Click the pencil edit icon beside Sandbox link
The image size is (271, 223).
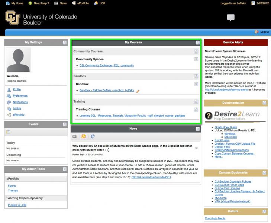(138, 91)
